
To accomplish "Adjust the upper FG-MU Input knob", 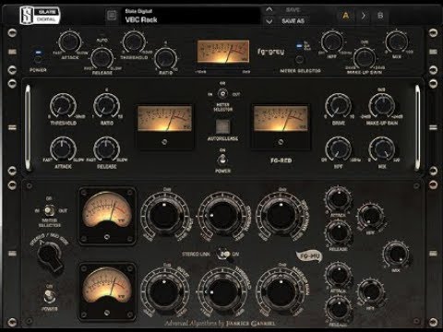I will [x=165, y=215].
